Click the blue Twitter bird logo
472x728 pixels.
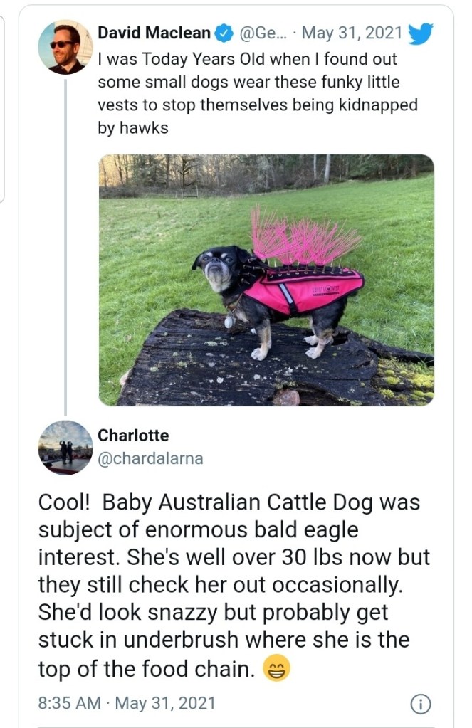(x=421, y=33)
